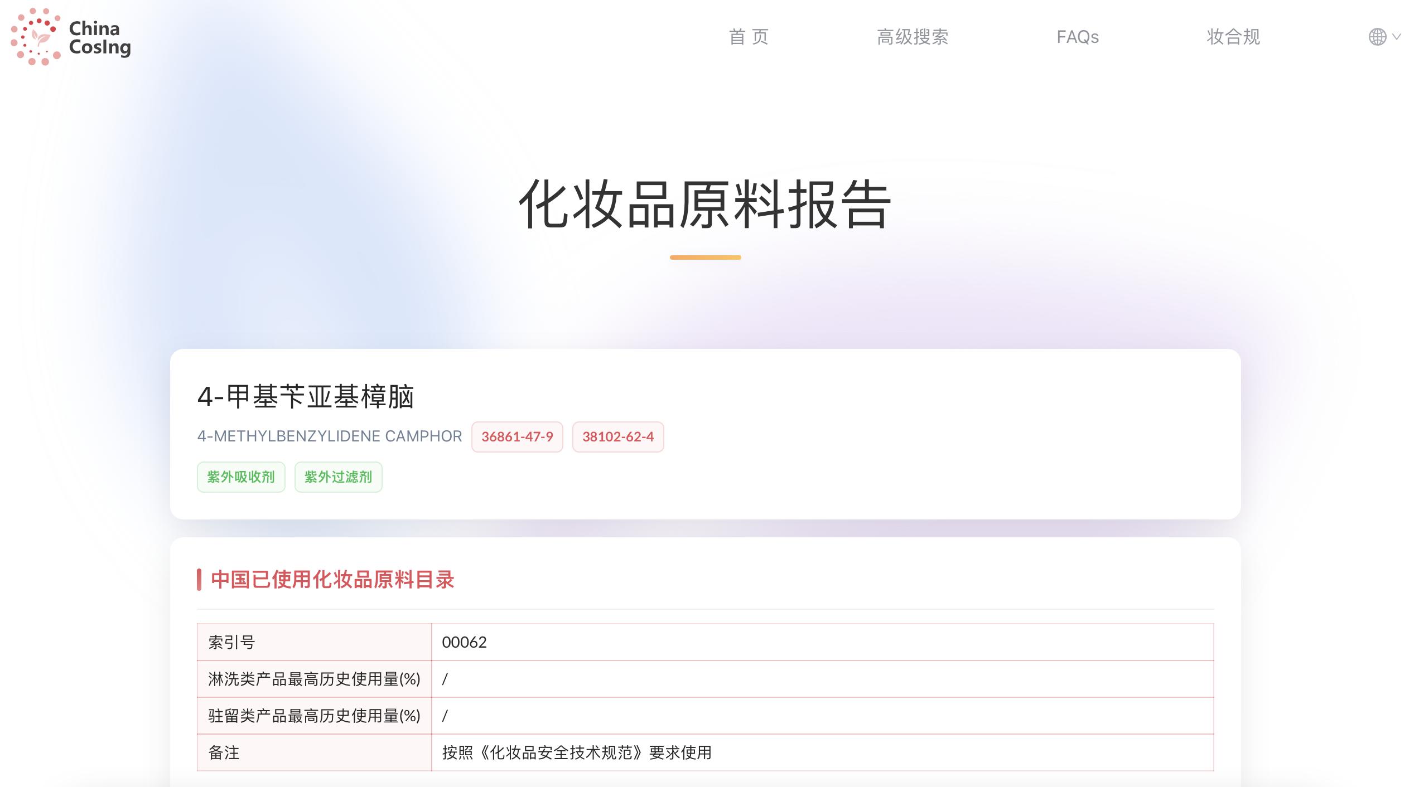Switch to the FAQs tab

coord(1077,36)
